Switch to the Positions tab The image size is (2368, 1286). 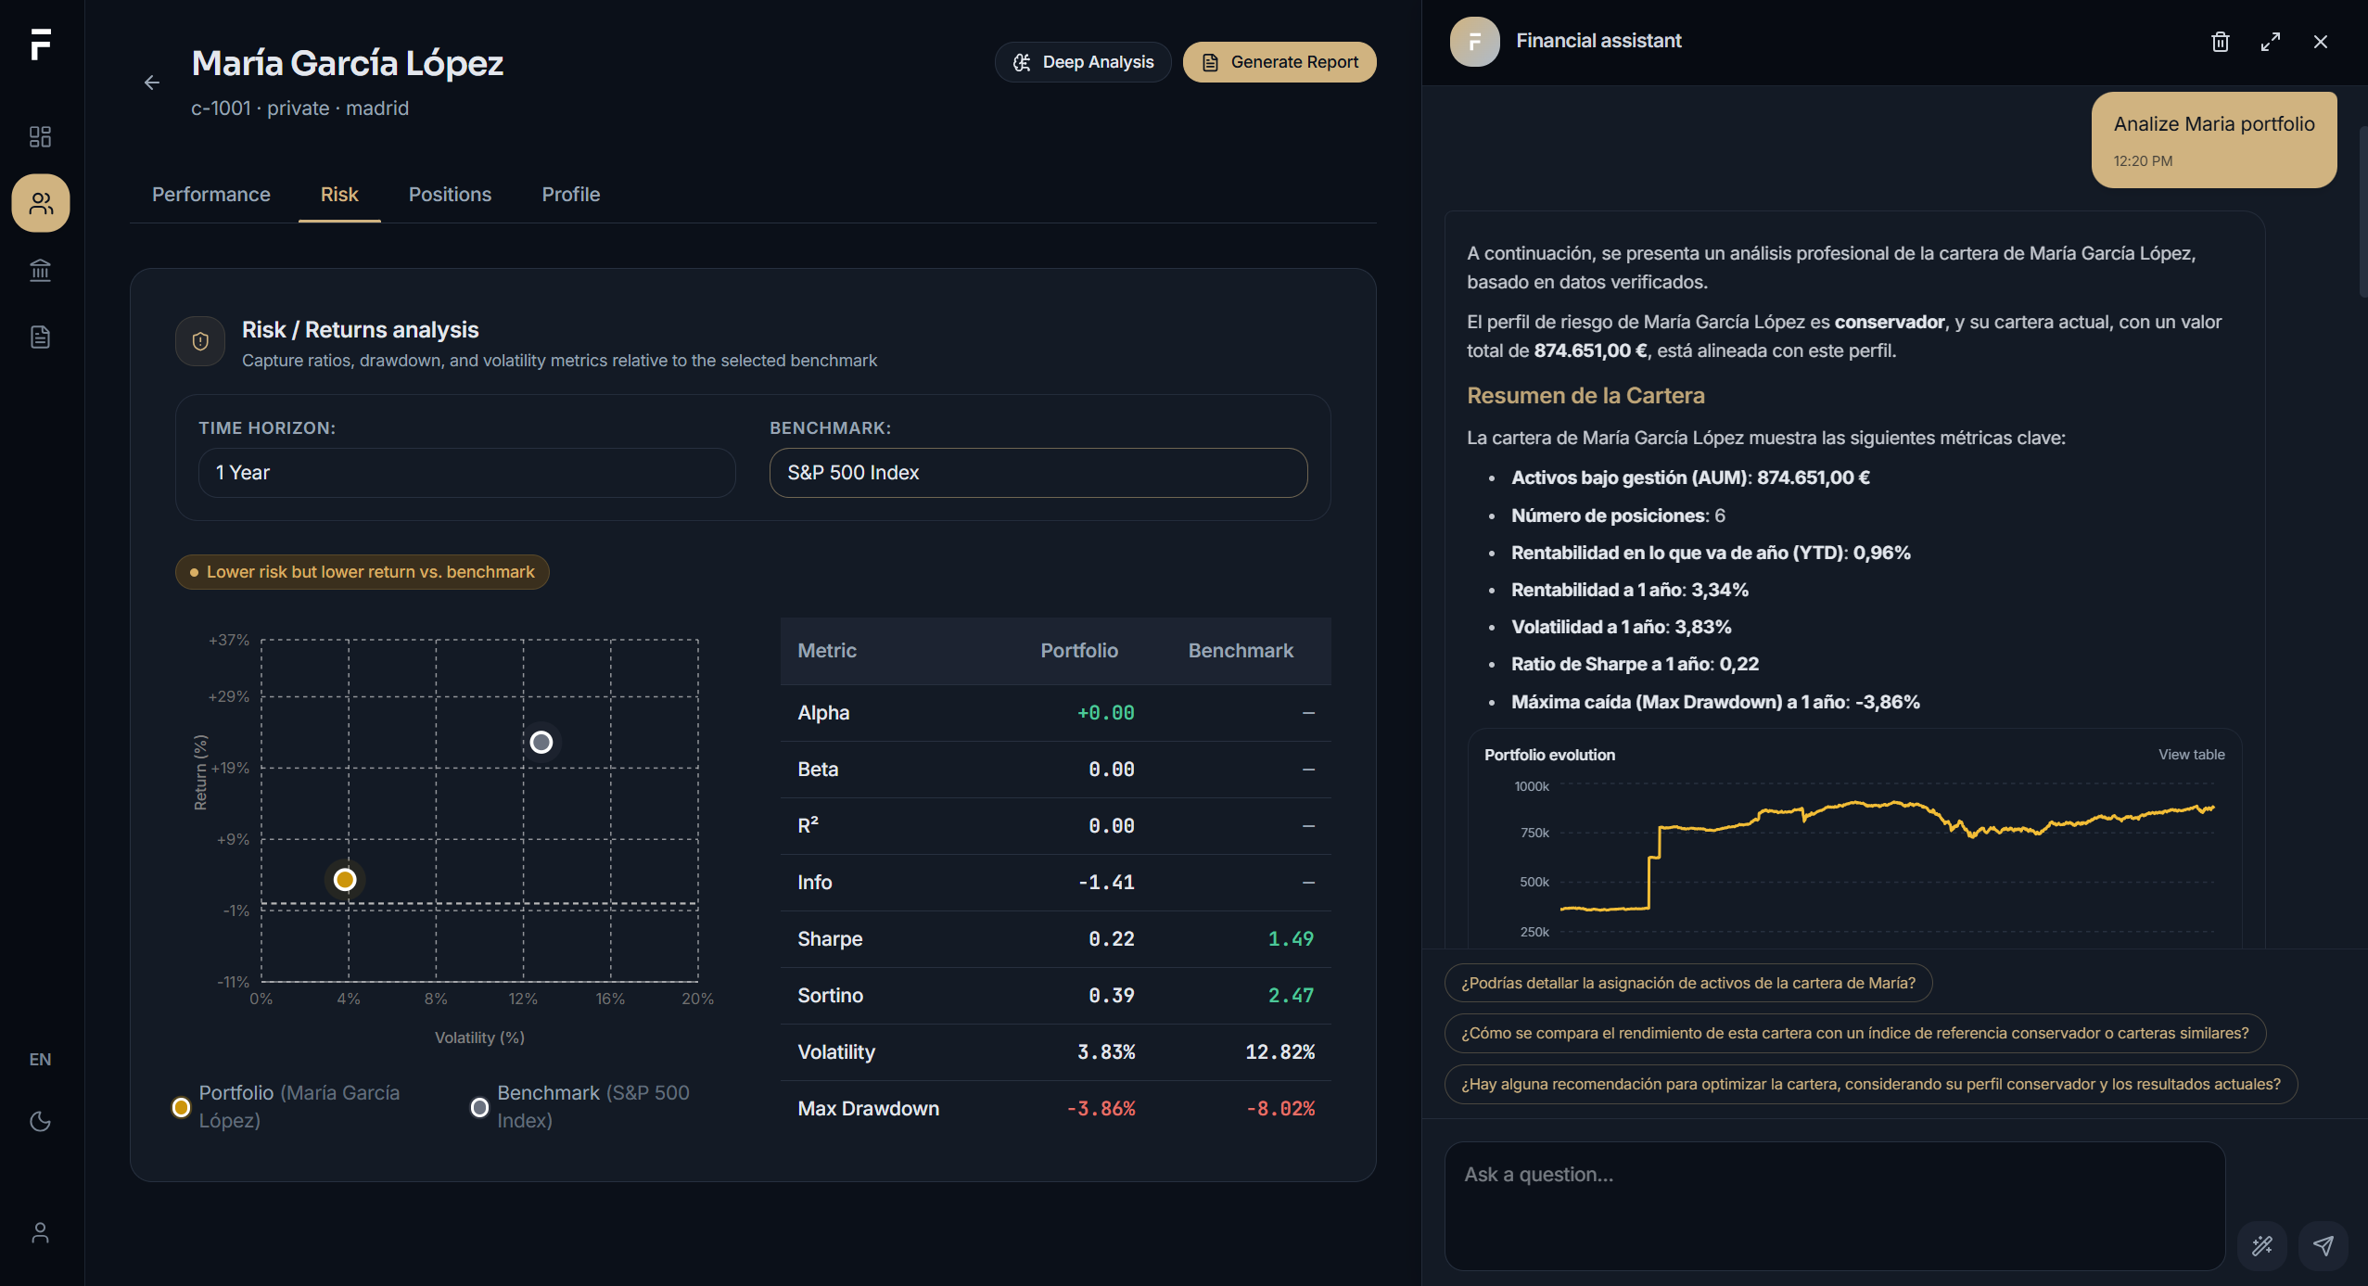click(450, 195)
